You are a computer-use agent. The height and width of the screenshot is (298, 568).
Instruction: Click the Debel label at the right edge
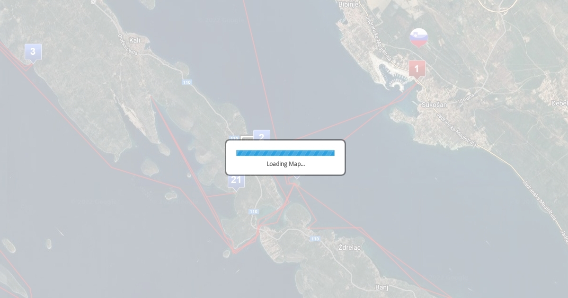(559, 103)
